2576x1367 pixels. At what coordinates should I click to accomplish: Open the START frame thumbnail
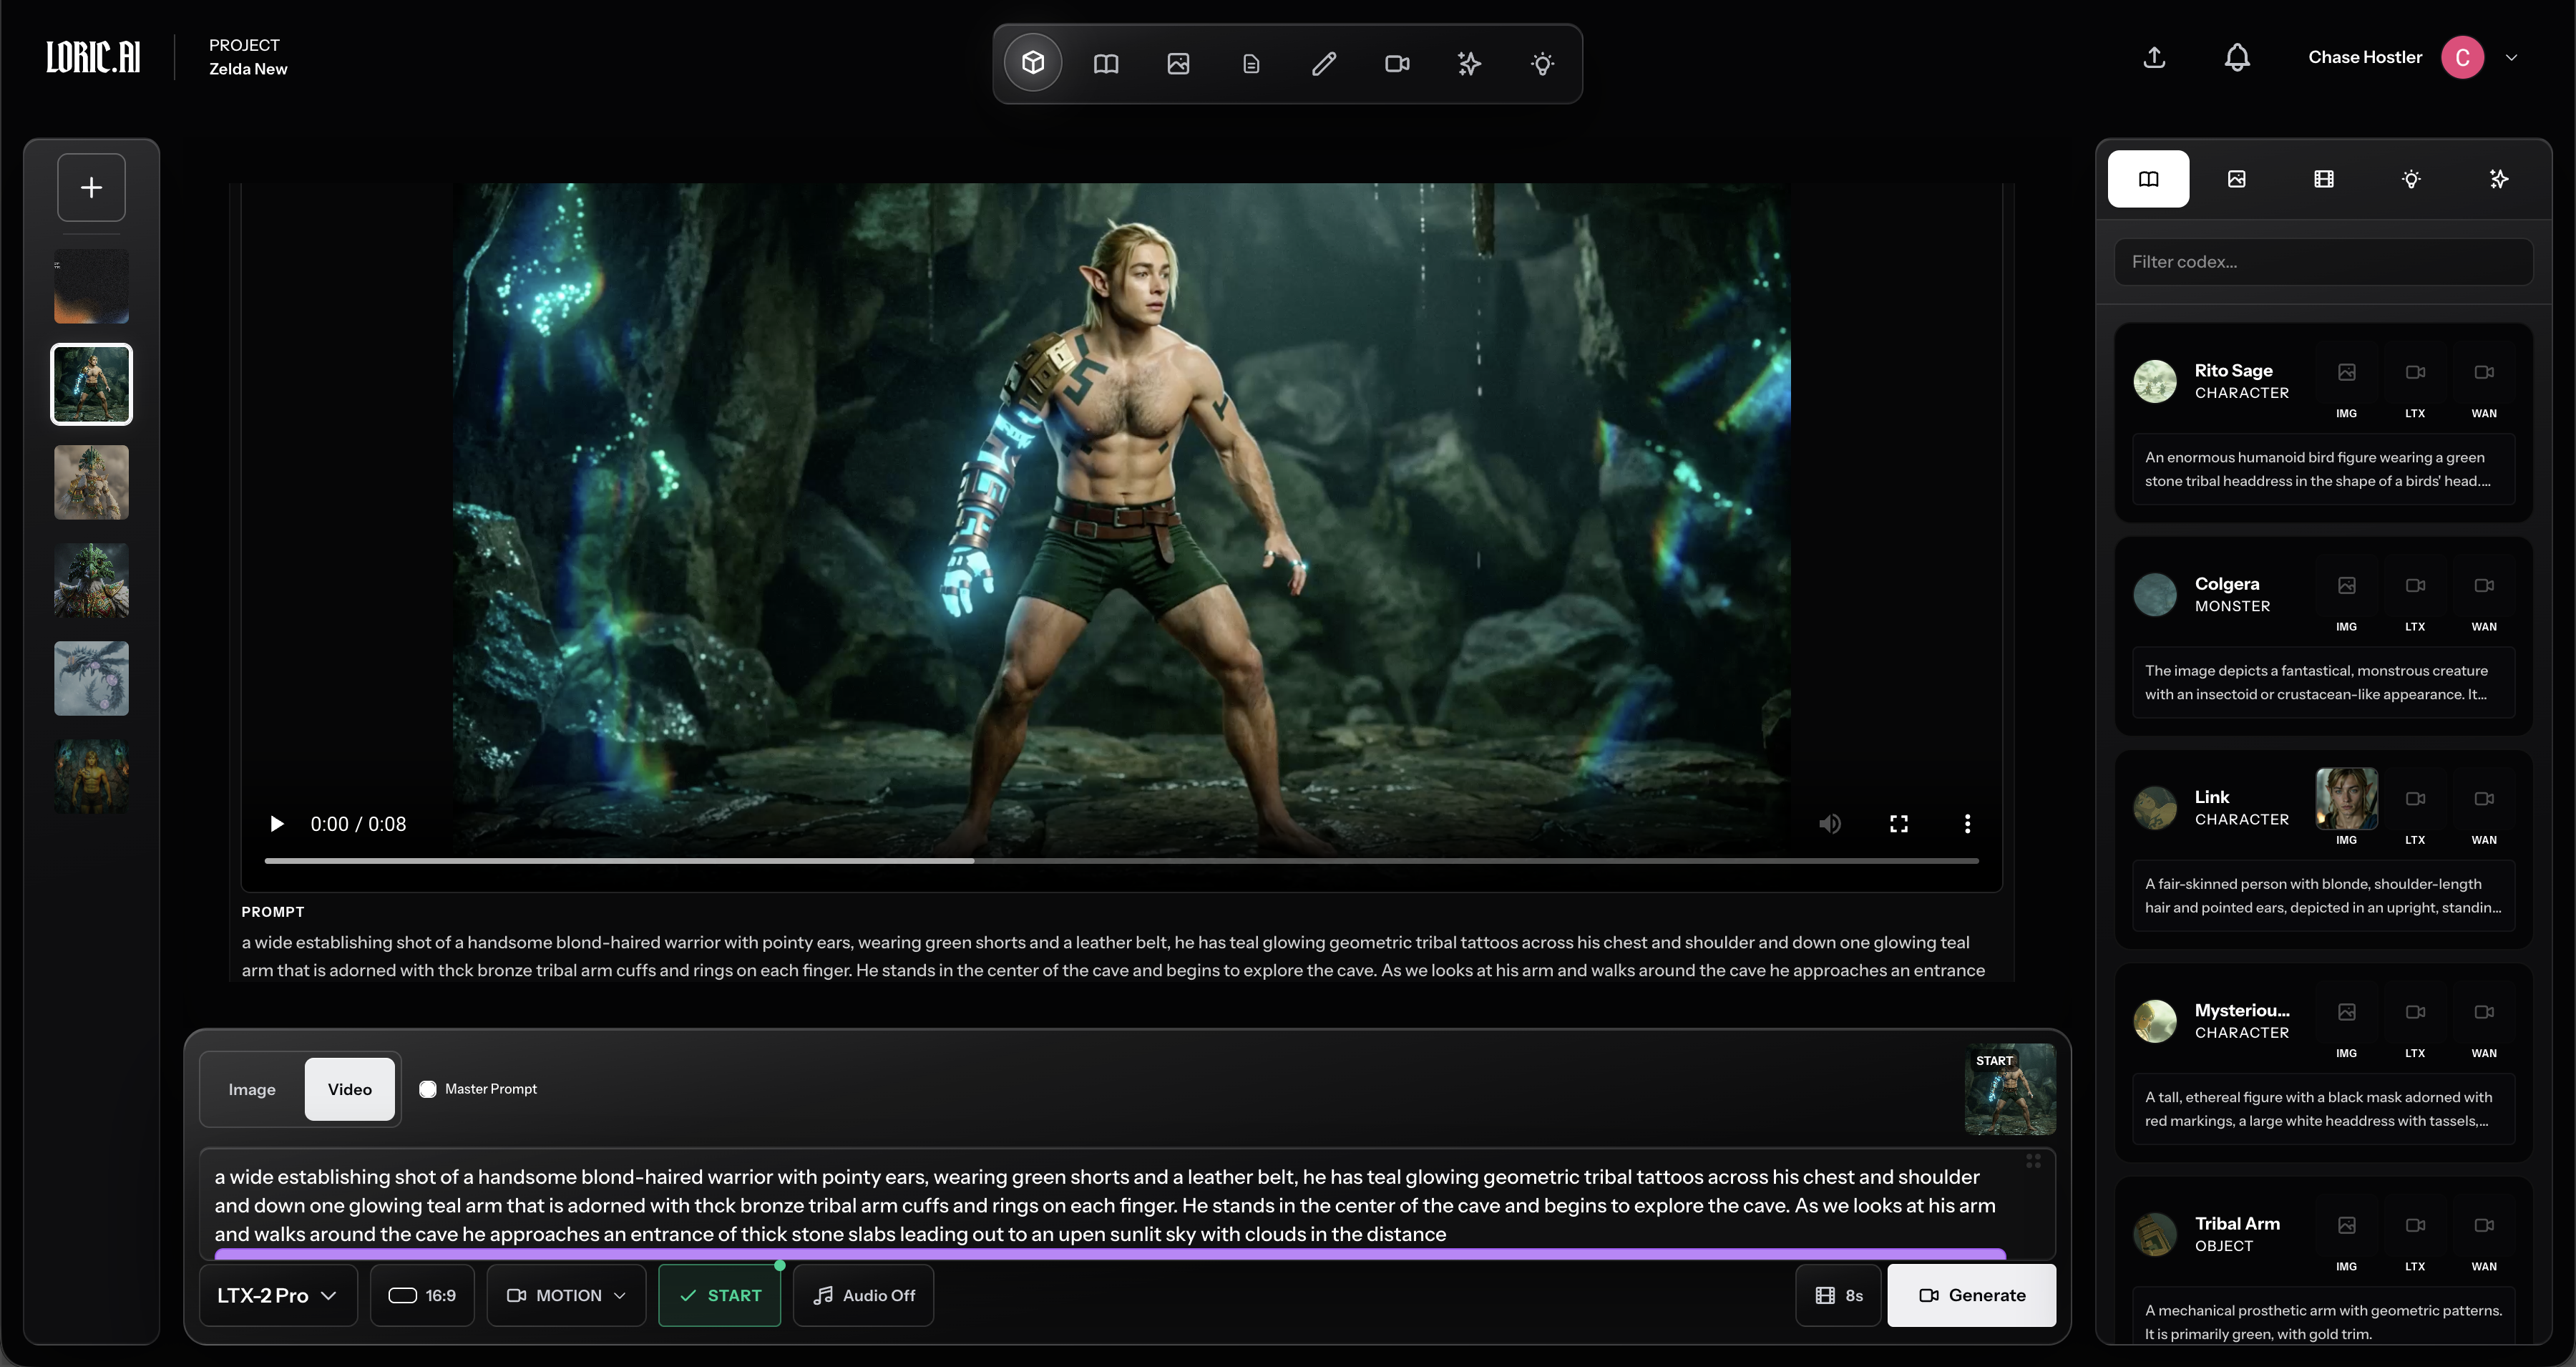click(2010, 1089)
